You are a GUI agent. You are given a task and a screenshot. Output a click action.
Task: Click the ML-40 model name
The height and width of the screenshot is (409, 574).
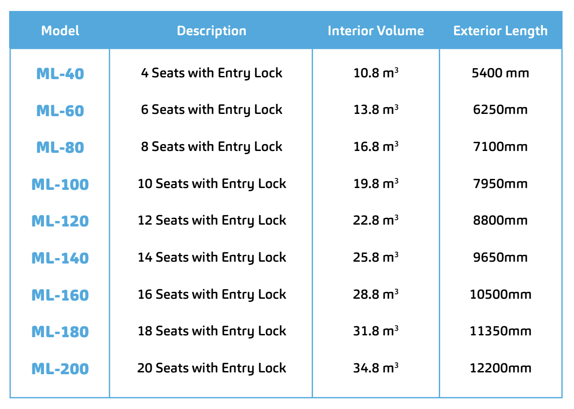[x=60, y=74]
